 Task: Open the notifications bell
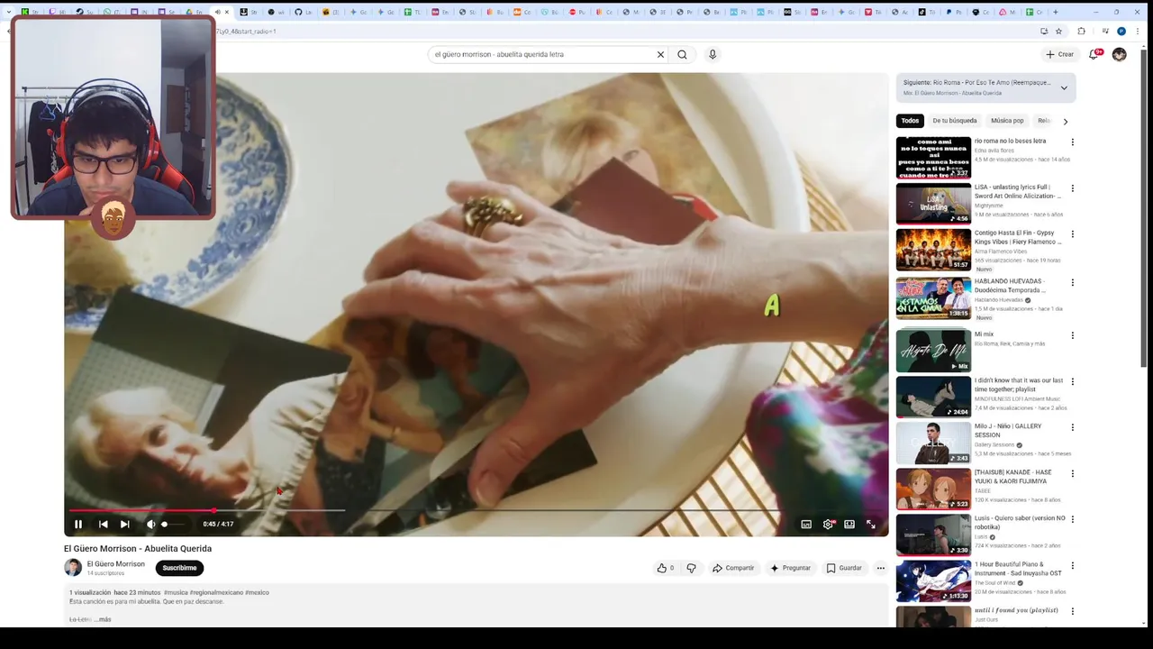(1094, 54)
